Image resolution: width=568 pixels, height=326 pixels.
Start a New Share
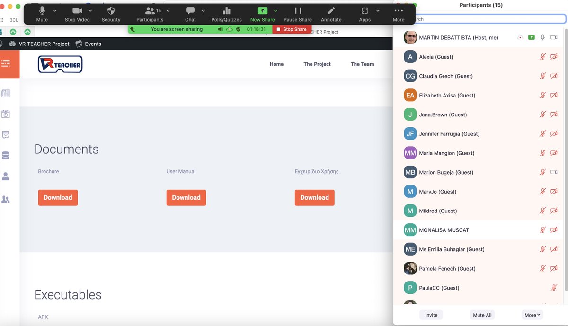(x=262, y=14)
